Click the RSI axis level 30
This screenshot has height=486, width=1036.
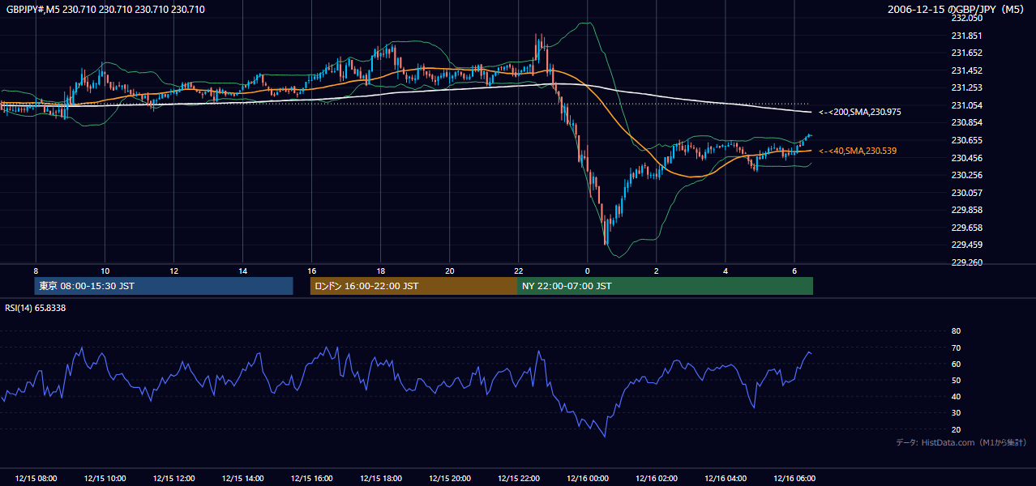956,413
